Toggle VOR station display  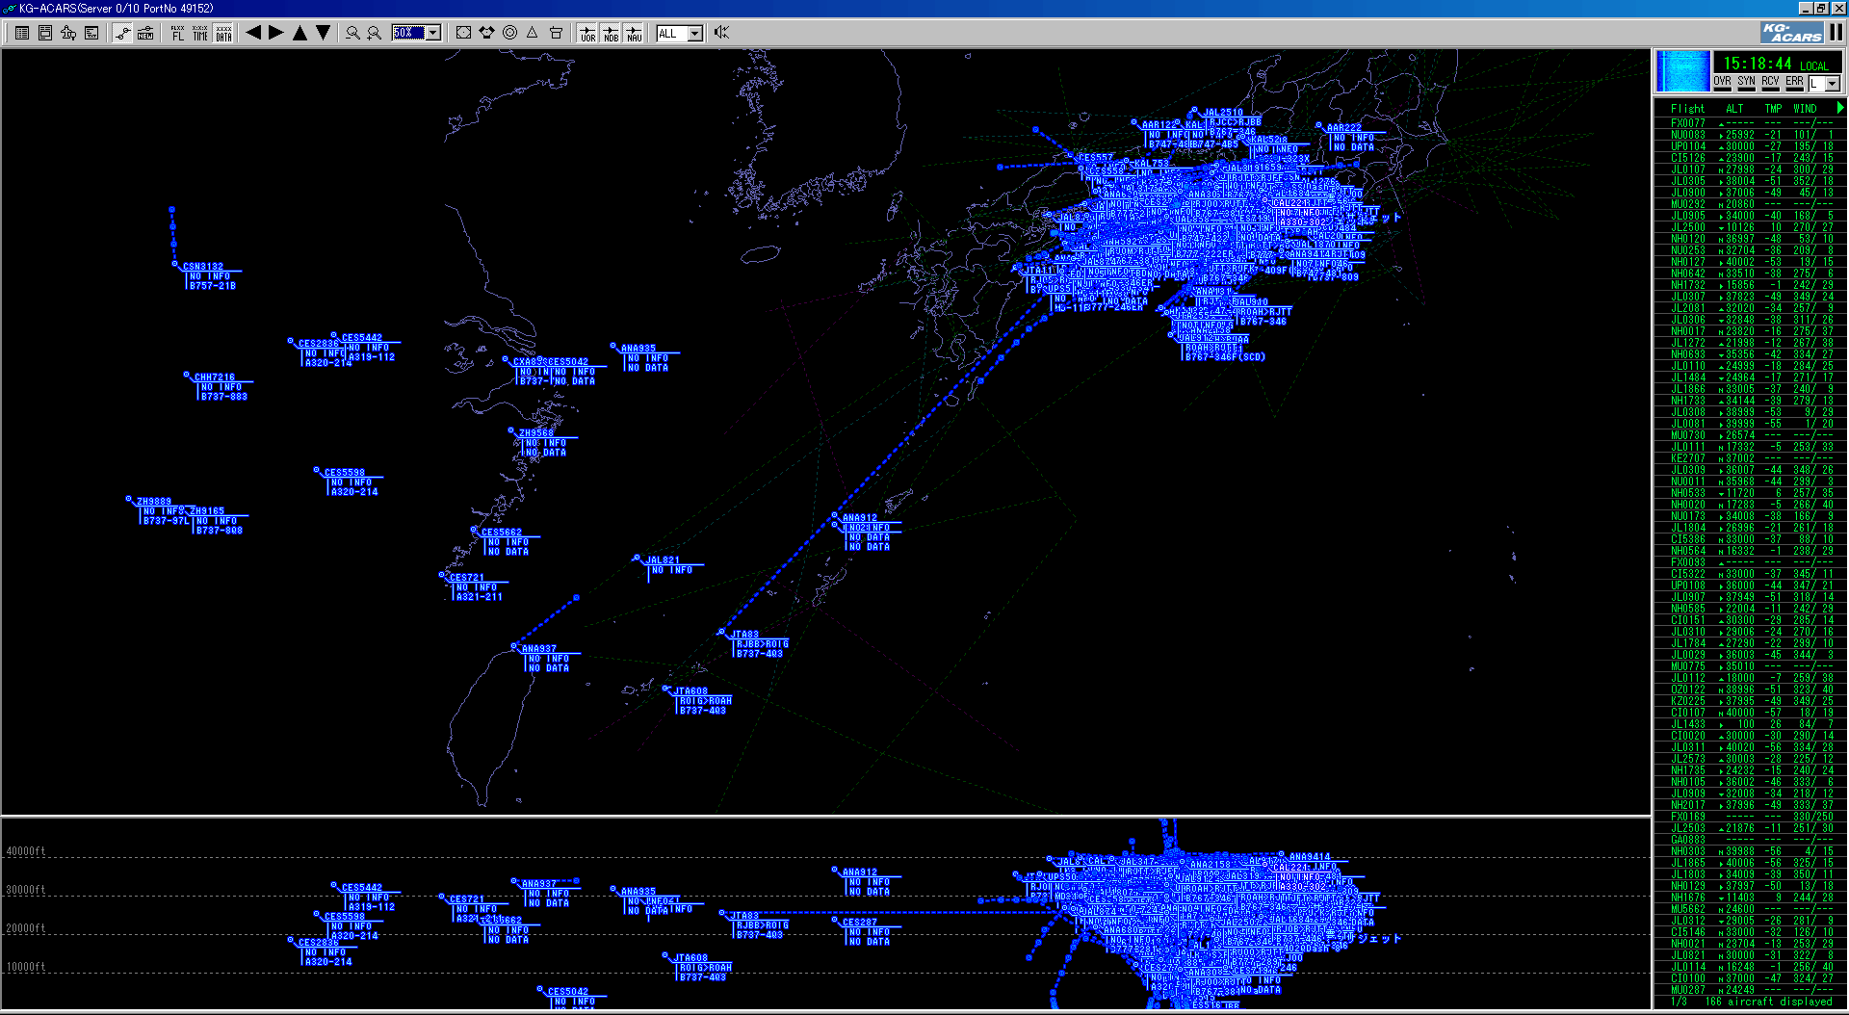click(587, 33)
